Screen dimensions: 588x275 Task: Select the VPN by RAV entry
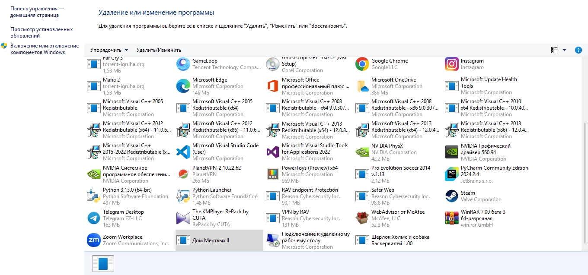pos(309,218)
